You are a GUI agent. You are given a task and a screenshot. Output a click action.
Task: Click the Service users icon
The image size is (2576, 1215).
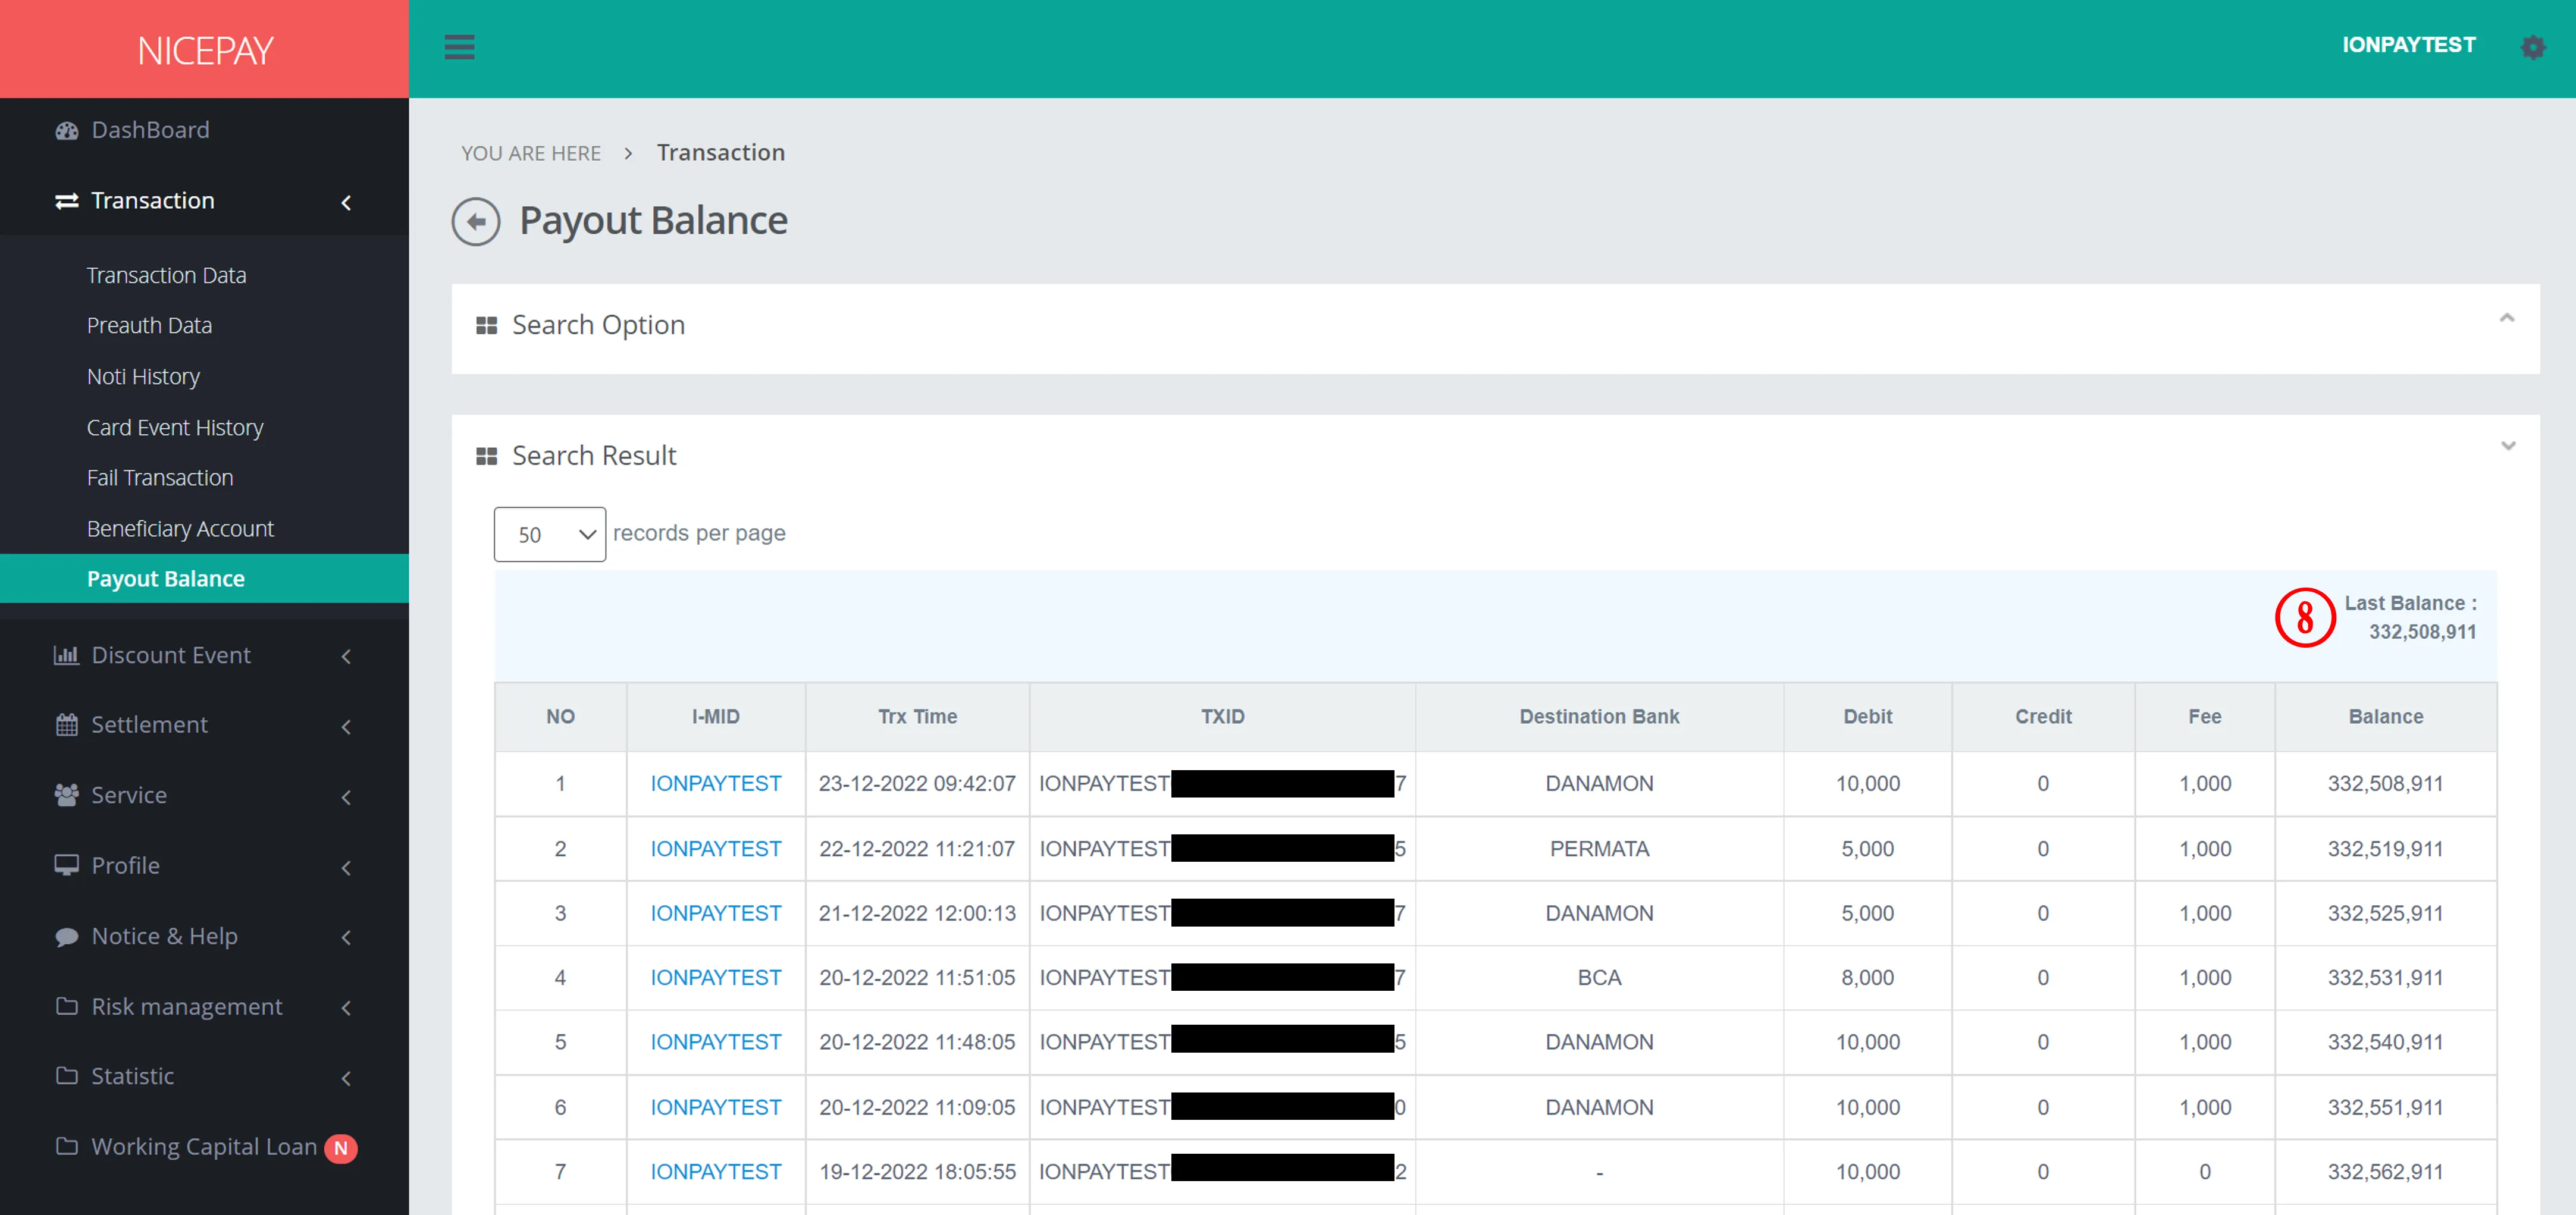click(x=67, y=795)
